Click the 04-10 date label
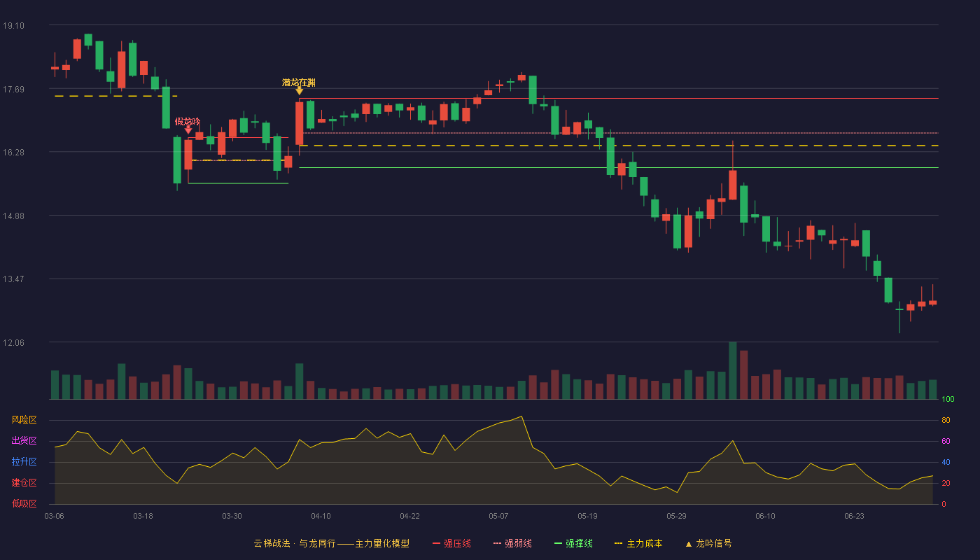This screenshot has height=560, width=980. pos(321,516)
